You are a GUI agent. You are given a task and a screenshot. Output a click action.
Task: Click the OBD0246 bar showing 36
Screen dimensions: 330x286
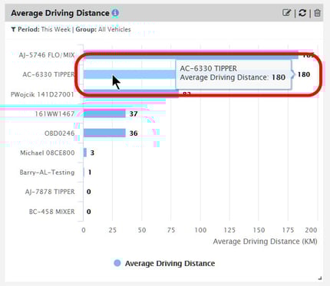coord(104,133)
